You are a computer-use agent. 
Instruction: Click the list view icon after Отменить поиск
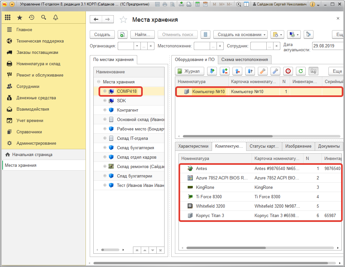click(206, 34)
